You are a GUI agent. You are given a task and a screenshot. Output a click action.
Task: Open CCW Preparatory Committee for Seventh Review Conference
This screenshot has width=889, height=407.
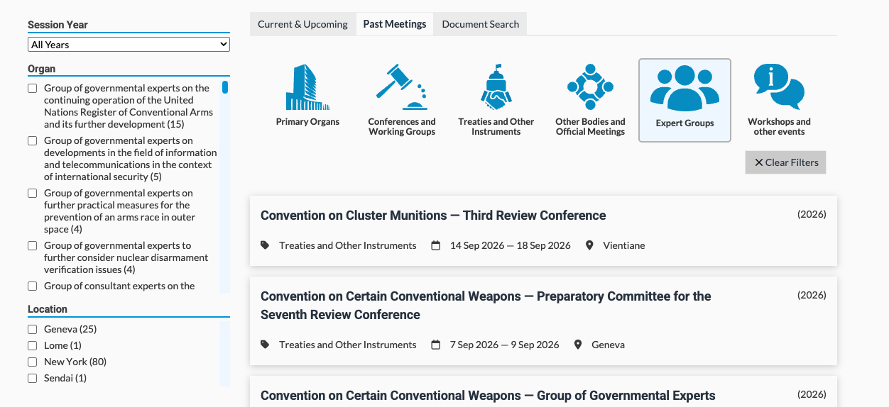486,306
